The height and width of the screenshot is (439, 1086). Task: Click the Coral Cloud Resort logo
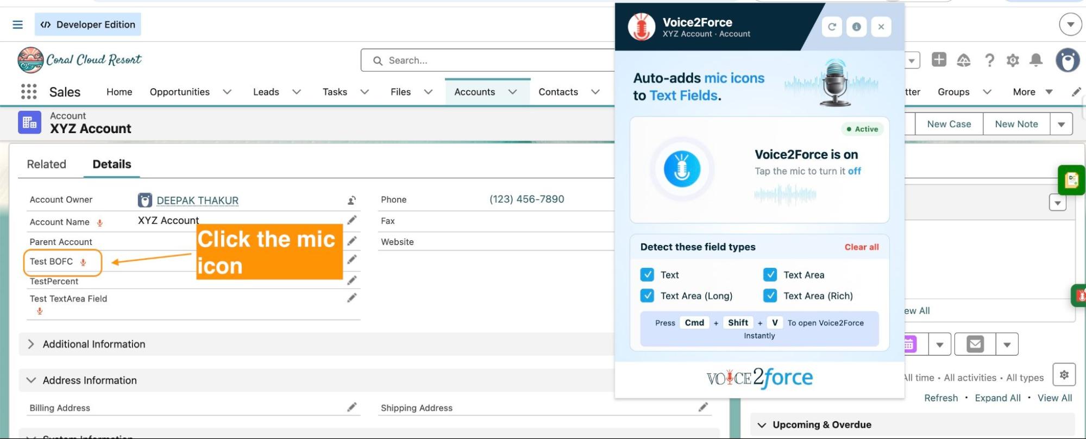click(79, 60)
